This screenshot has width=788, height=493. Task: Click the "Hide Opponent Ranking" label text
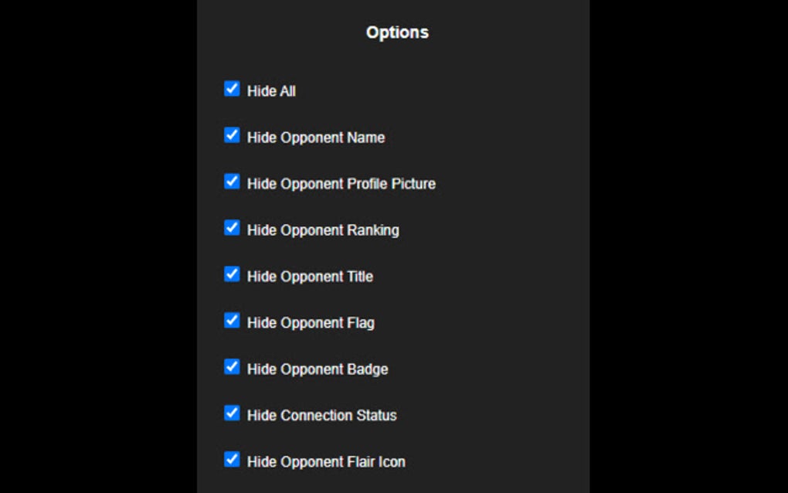click(323, 230)
